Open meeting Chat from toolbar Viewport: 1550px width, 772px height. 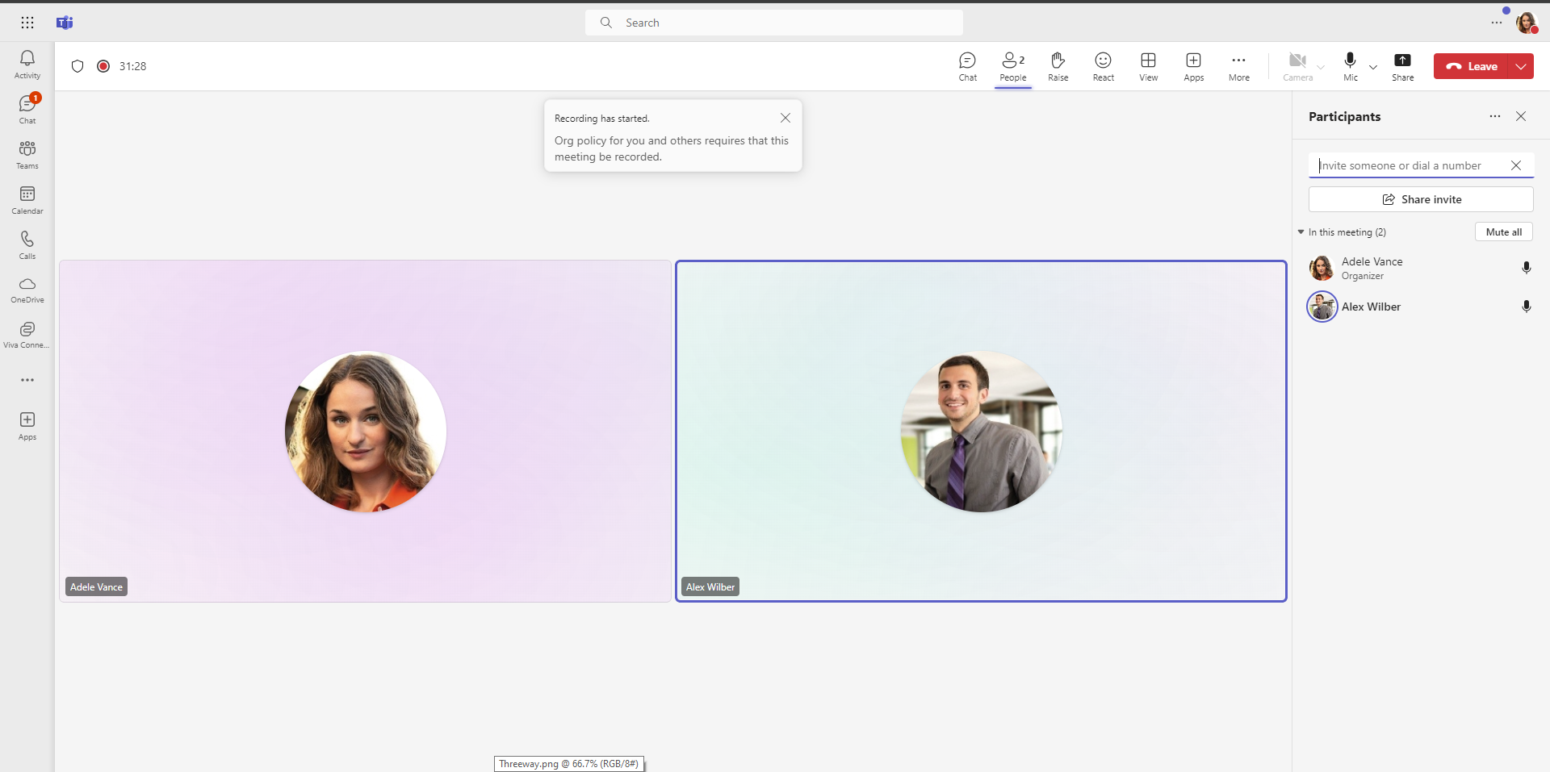(968, 67)
